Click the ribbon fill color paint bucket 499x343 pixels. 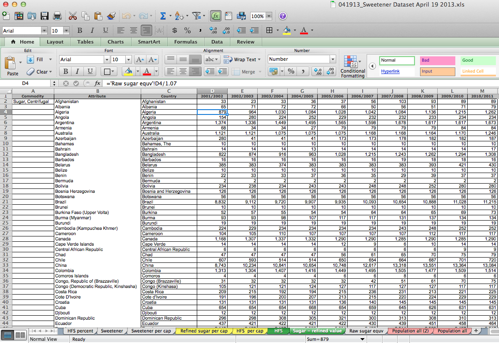(128, 71)
